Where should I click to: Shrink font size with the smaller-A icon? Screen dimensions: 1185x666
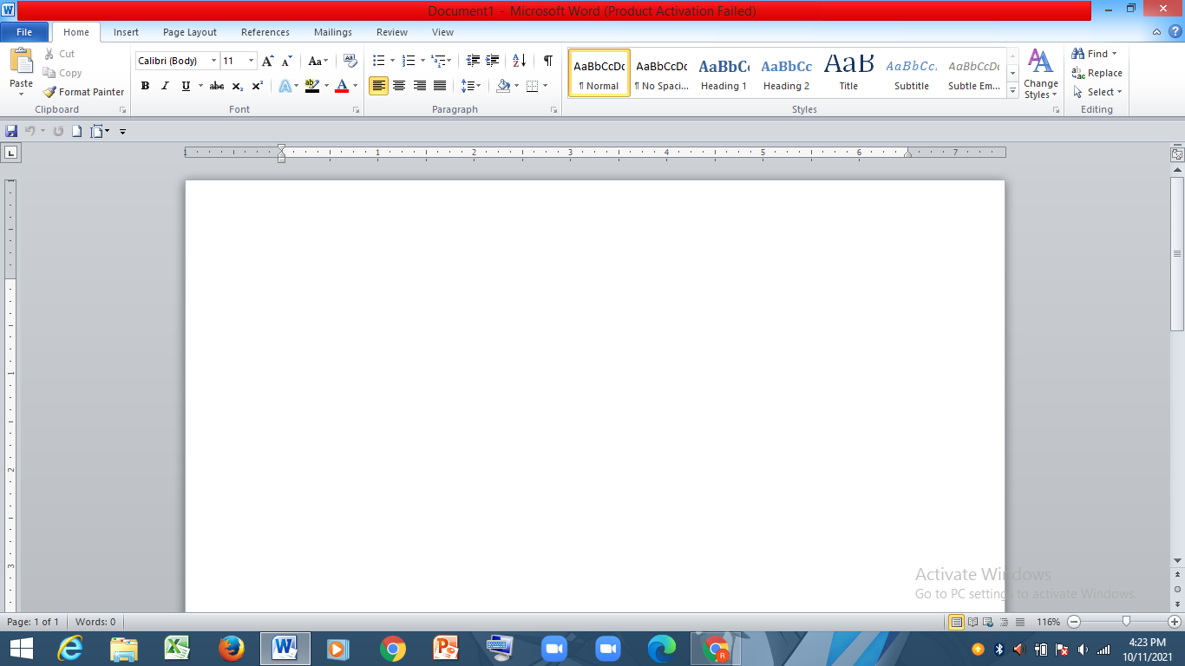pos(287,61)
